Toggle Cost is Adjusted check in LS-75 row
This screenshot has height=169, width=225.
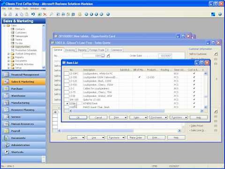194,92
